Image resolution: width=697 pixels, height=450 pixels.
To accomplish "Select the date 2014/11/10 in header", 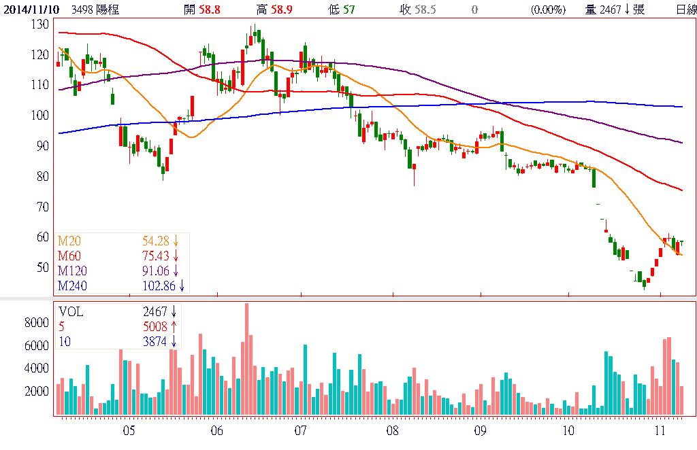I will click(32, 10).
